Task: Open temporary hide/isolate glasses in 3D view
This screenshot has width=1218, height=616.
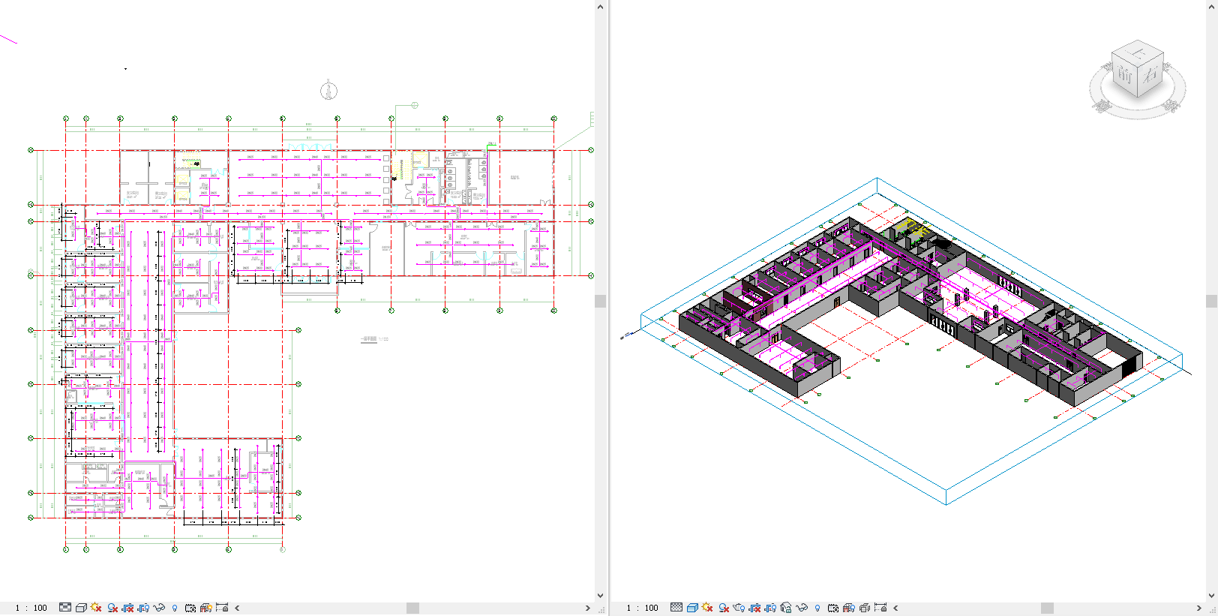Action: point(802,608)
